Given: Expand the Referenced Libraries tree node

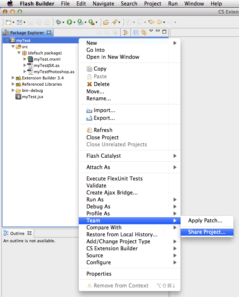Looking at the screenshot, I should click(13, 84).
